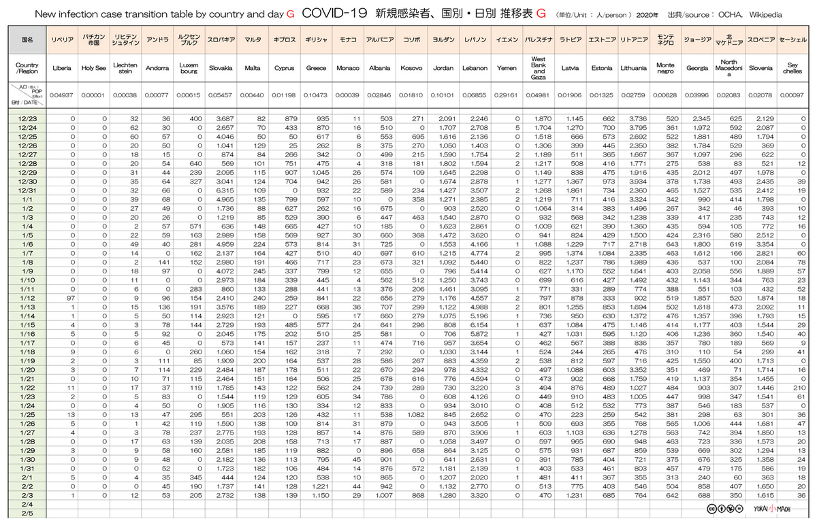Click Yemen's population value 0.29161
Viewport: 817px width, 523px height.
pos(507,95)
